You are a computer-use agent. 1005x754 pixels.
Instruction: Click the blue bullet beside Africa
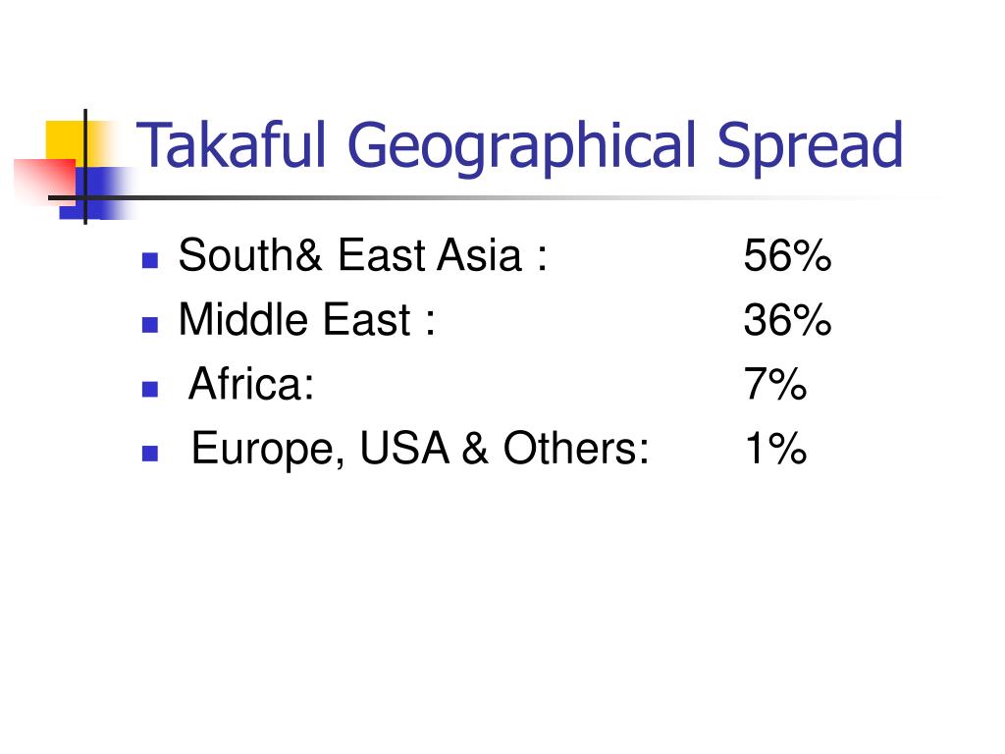(150, 389)
